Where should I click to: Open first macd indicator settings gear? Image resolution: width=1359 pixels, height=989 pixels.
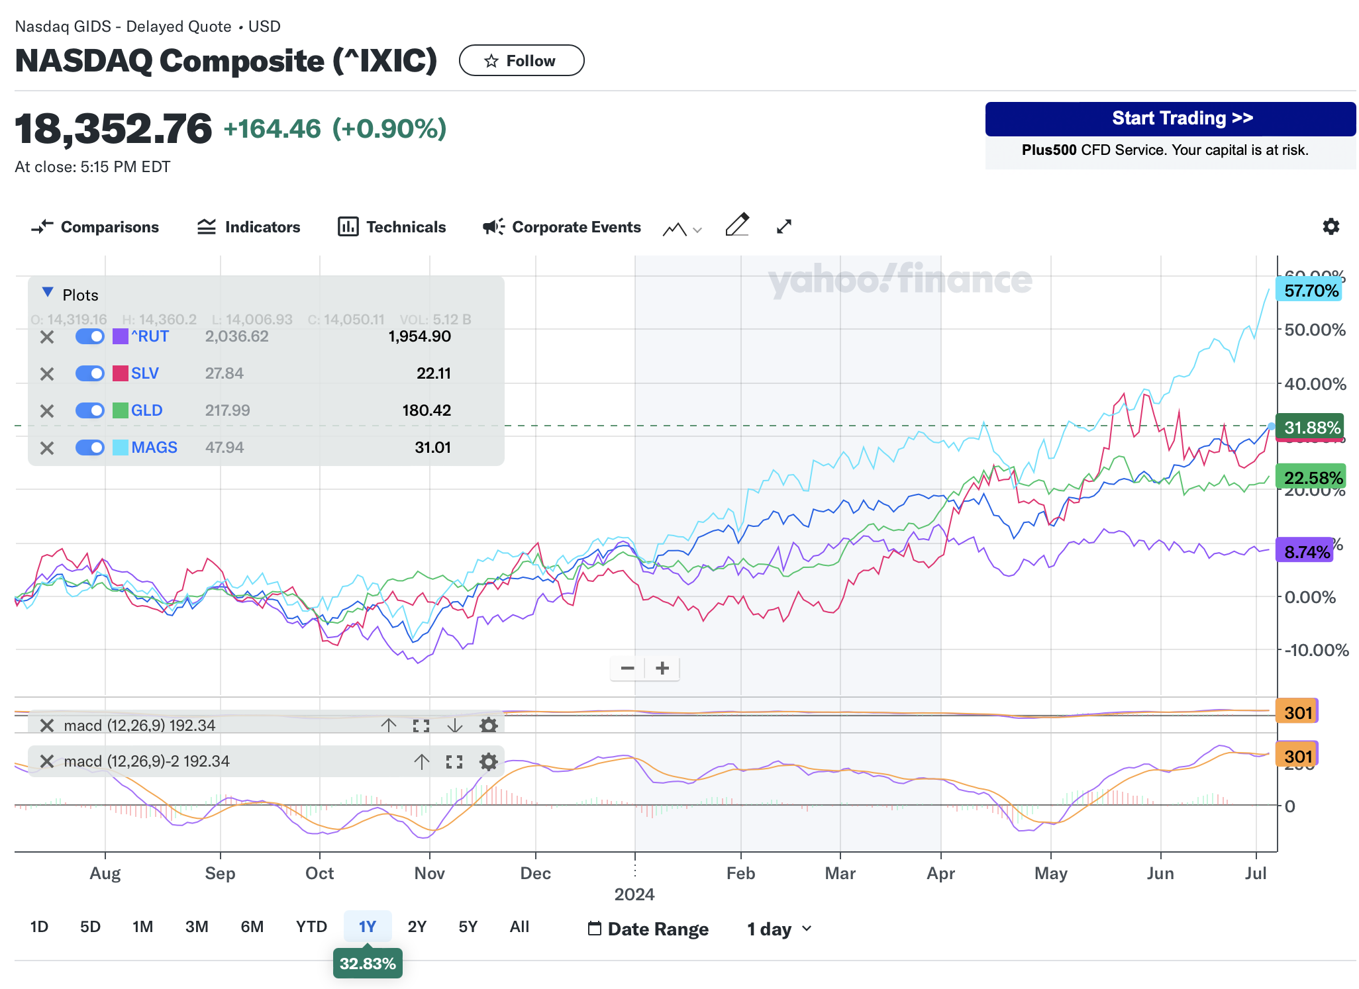[x=488, y=726]
